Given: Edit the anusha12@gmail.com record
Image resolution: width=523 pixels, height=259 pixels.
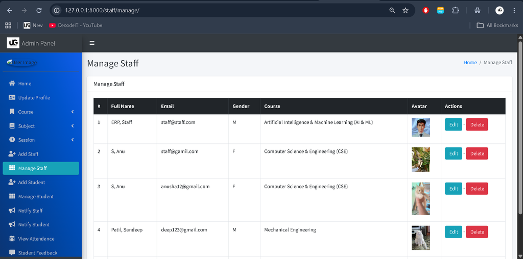Looking at the screenshot, I should pos(454,189).
